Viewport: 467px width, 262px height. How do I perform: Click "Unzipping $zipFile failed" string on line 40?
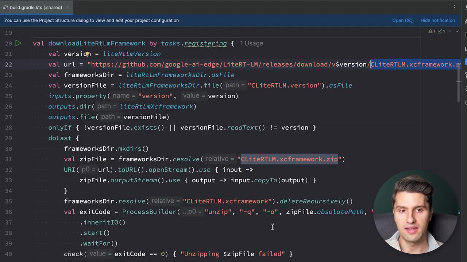pyautogui.click(x=233, y=254)
